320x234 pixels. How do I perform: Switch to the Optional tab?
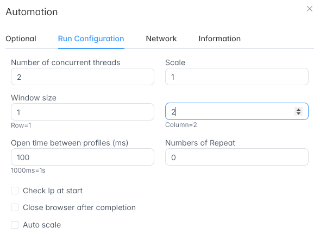21,39
